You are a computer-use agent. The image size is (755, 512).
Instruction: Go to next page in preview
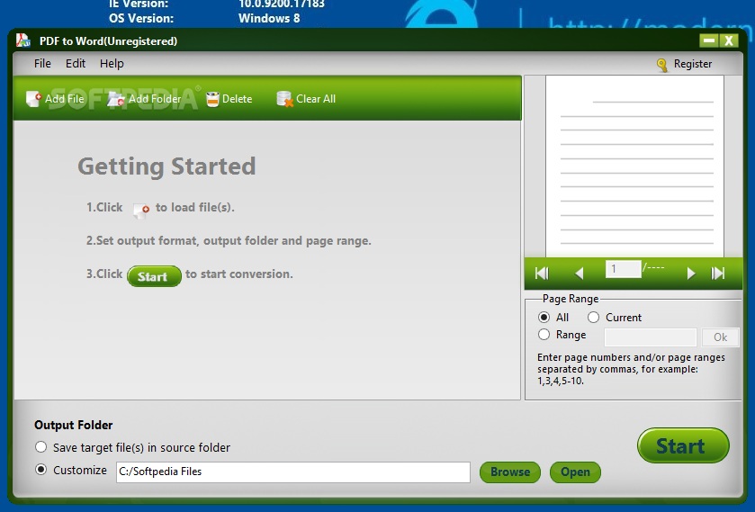point(691,274)
